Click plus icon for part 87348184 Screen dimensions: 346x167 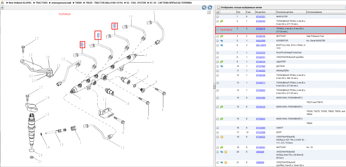(218, 21)
